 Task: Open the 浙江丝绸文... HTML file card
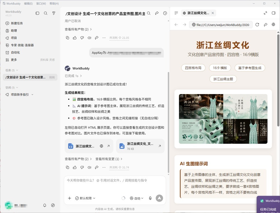coord(89,146)
